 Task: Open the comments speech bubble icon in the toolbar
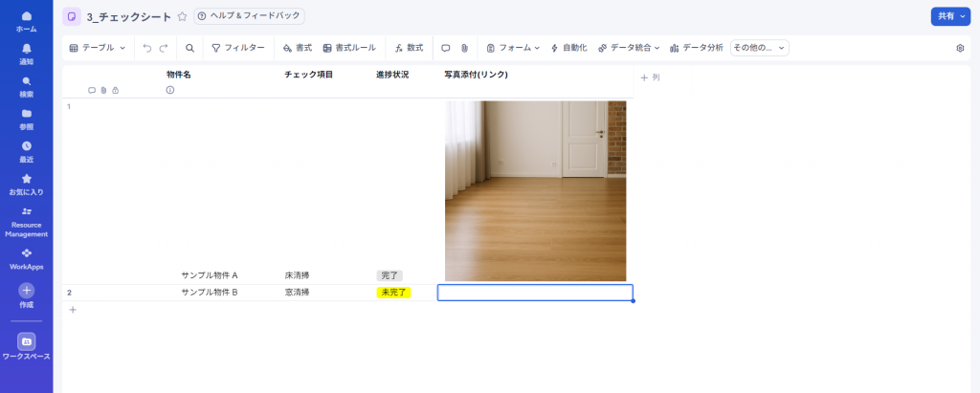445,48
